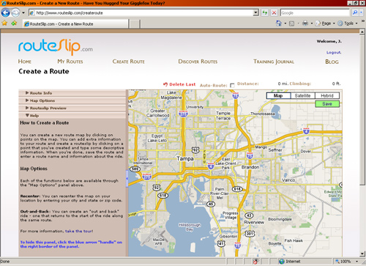This screenshot has width=366, height=266.
Task: Open the Page toolbar menu
Action: click(x=325, y=23)
